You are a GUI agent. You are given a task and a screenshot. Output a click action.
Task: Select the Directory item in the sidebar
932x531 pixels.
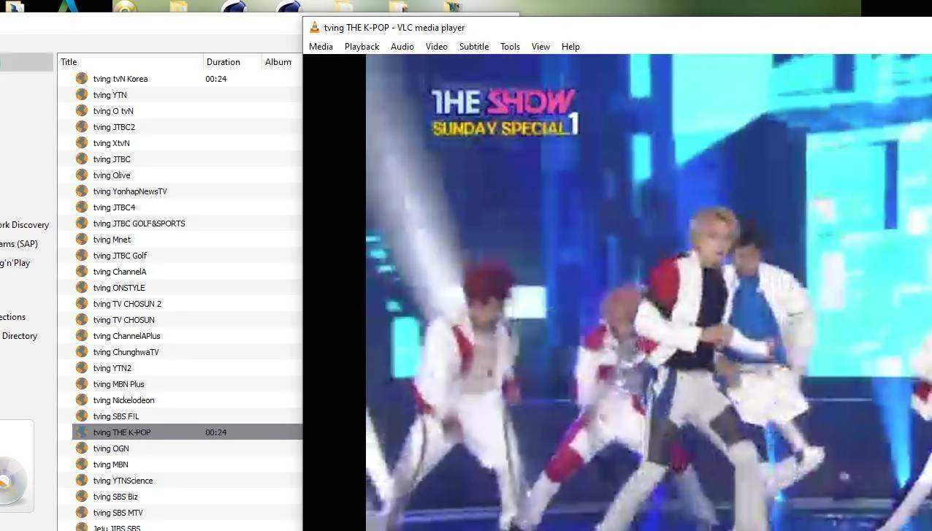[x=19, y=336]
